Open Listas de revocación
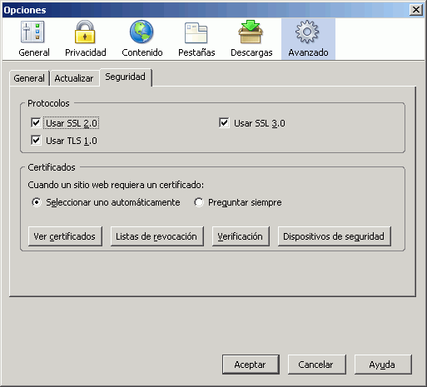This screenshot has height=387, width=427. tap(157, 236)
